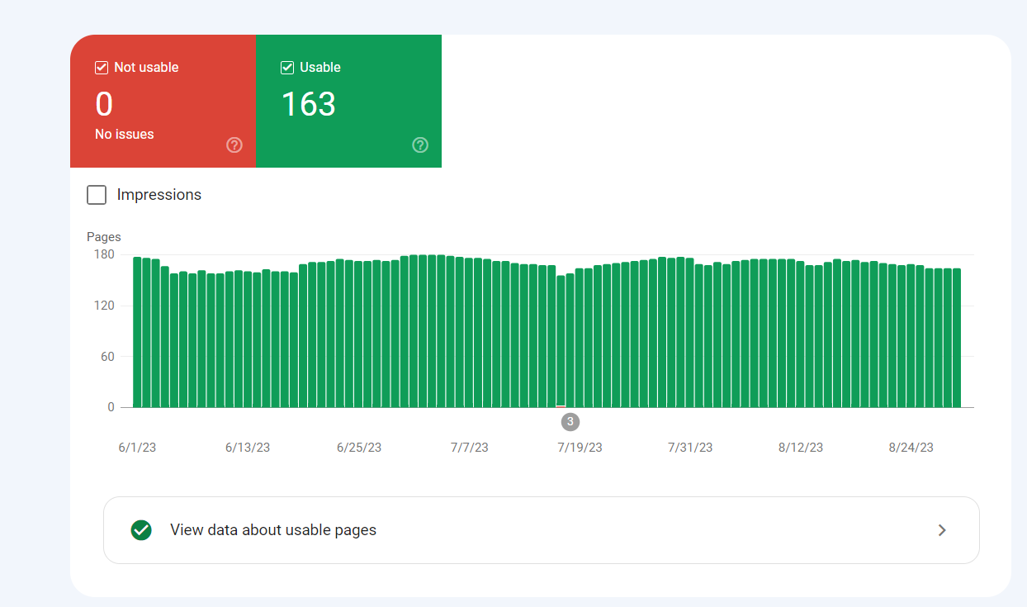Click the first green bar of the chart
The image size is (1027, 607).
tap(137, 332)
